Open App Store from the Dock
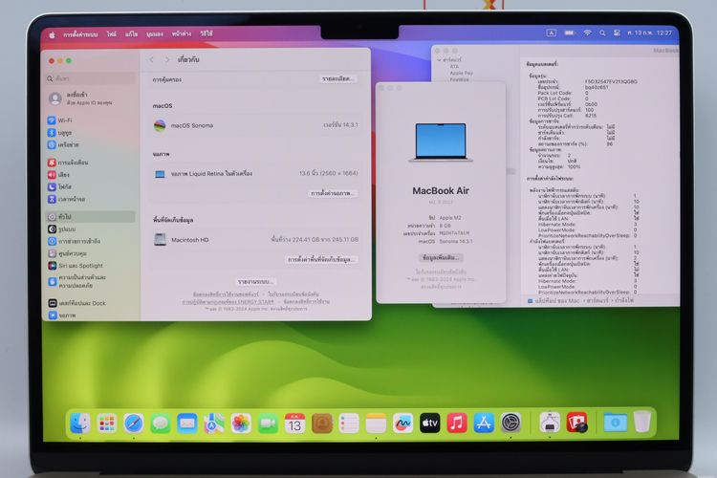The image size is (717, 478). tap(484, 424)
